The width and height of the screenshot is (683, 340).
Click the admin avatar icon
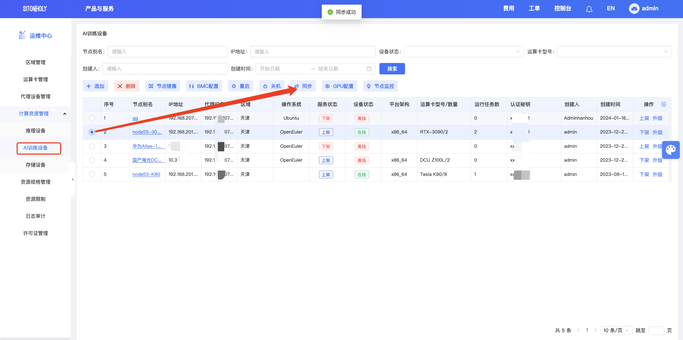pos(634,9)
